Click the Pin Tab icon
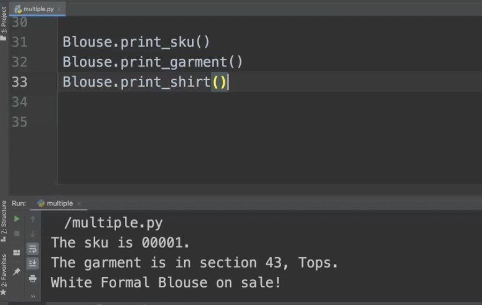The width and height of the screenshot is (482, 305). pyautogui.click(x=17, y=272)
